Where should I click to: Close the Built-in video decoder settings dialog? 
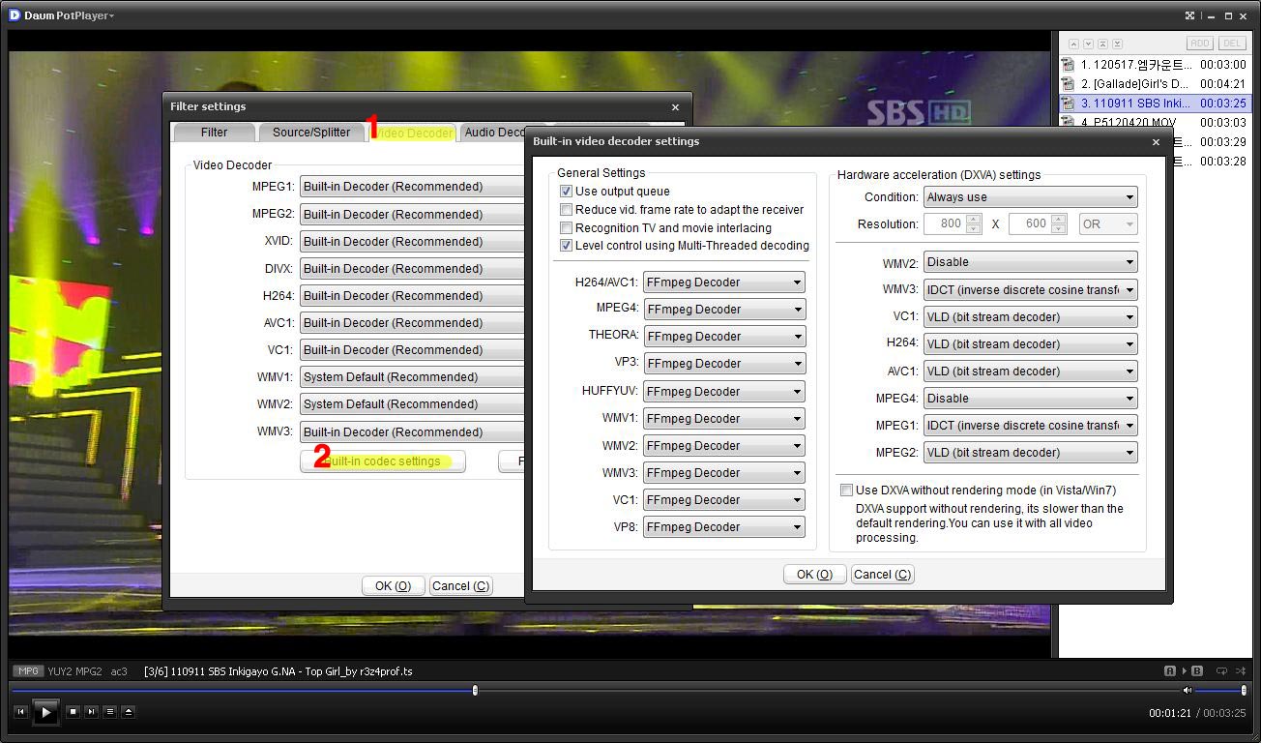pos(1156,141)
